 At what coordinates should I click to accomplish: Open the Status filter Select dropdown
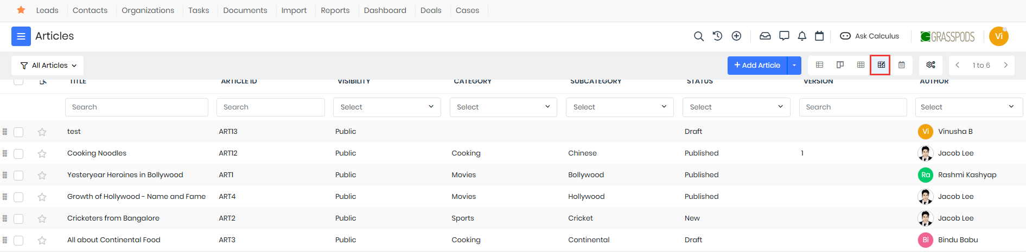click(x=736, y=107)
